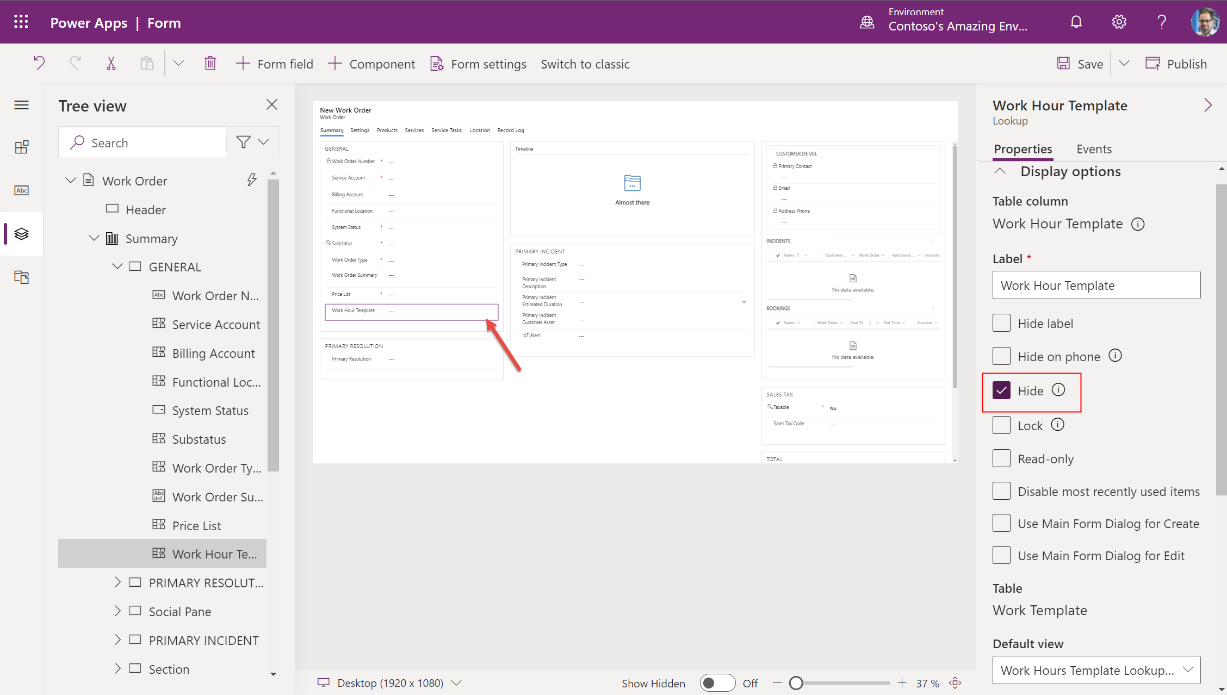
Task: Check the Hide on phone checkbox
Action: (x=1001, y=356)
